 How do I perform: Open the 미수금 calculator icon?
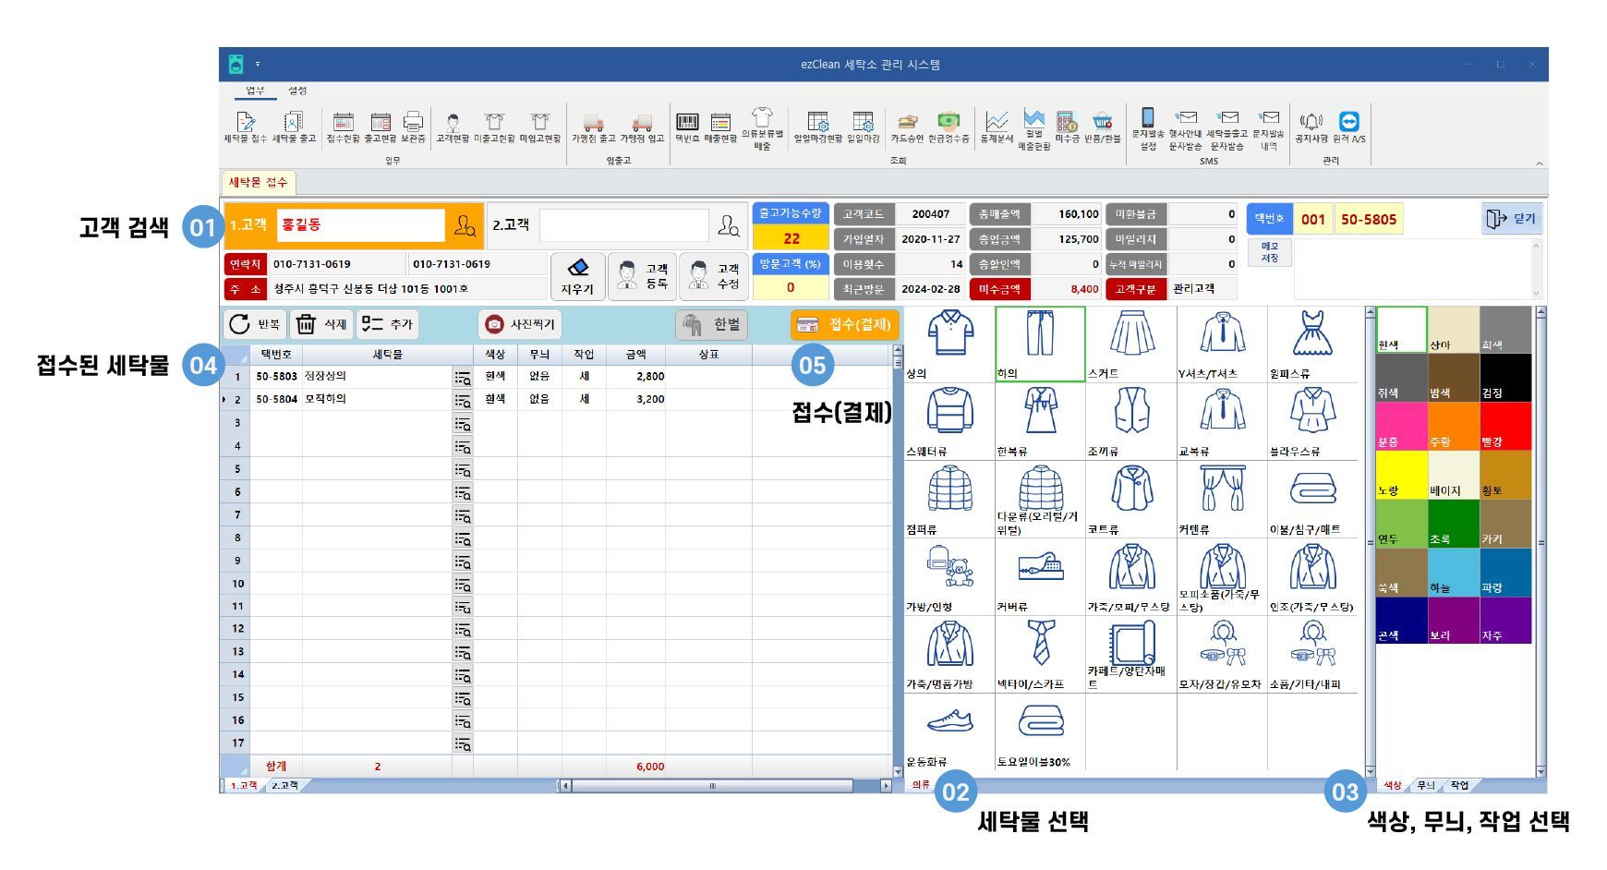click(1067, 127)
